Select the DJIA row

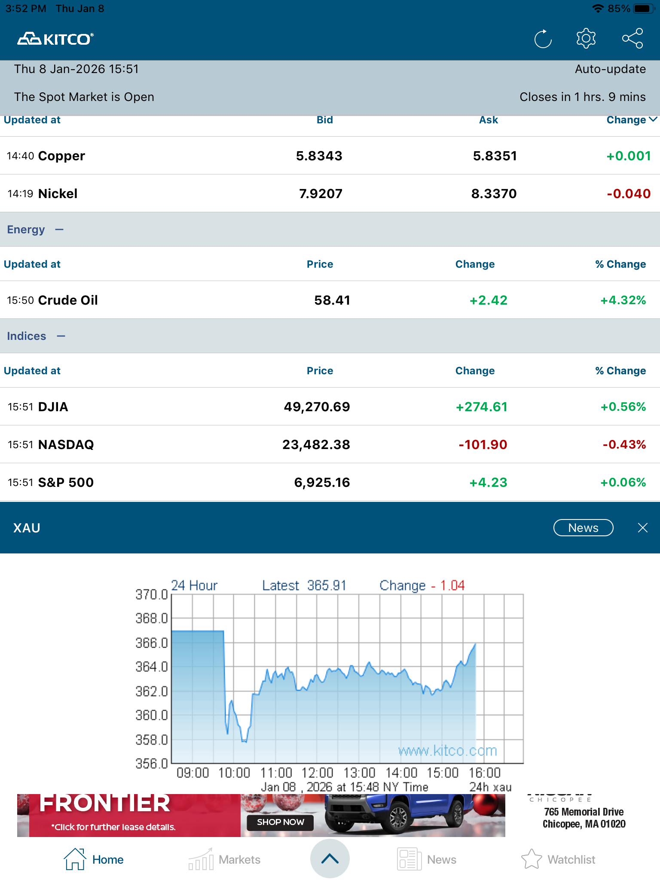[330, 406]
